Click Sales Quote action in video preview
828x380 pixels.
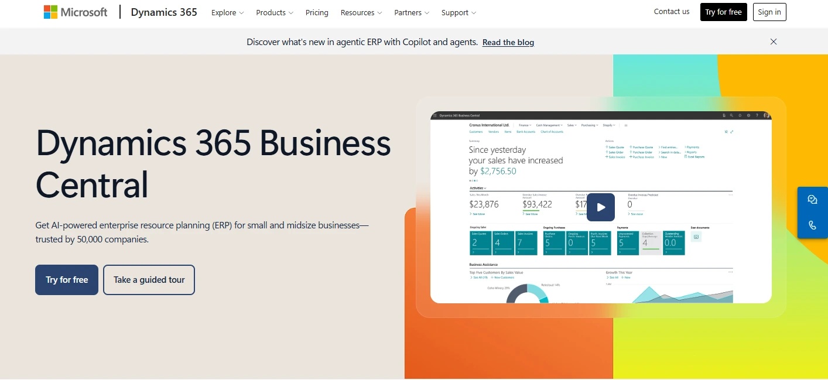click(615, 148)
